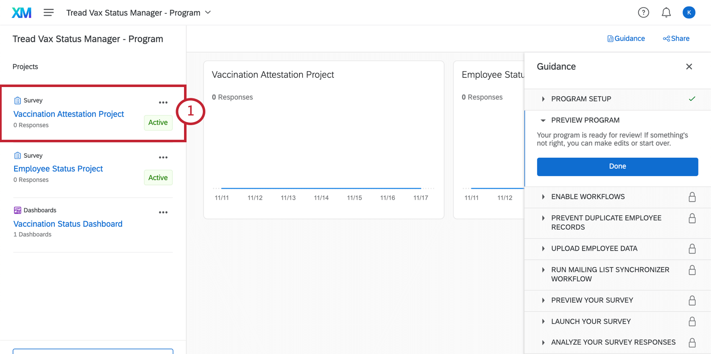
Task: Open options menu for Vaccination Attestation Project
Action: coord(163,103)
